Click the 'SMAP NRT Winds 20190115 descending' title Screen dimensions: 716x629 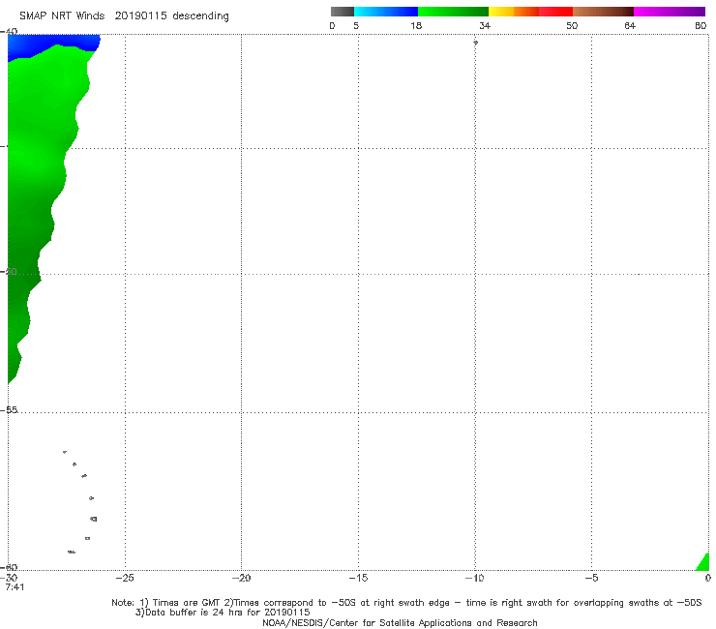point(124,15)
